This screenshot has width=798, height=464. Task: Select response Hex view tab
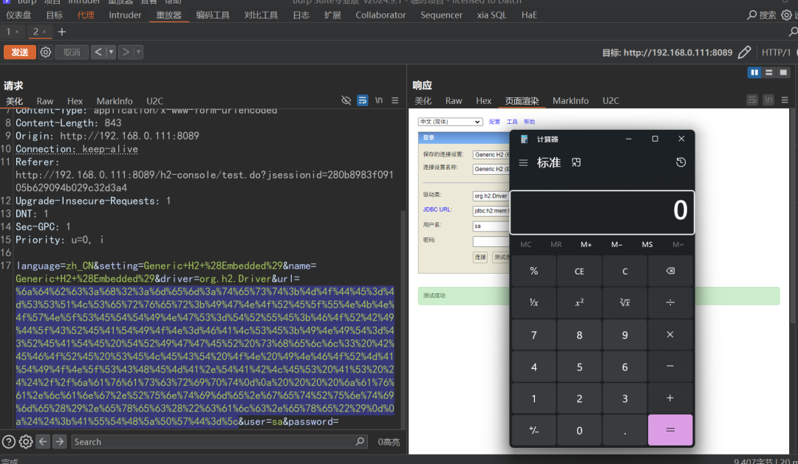483,100
